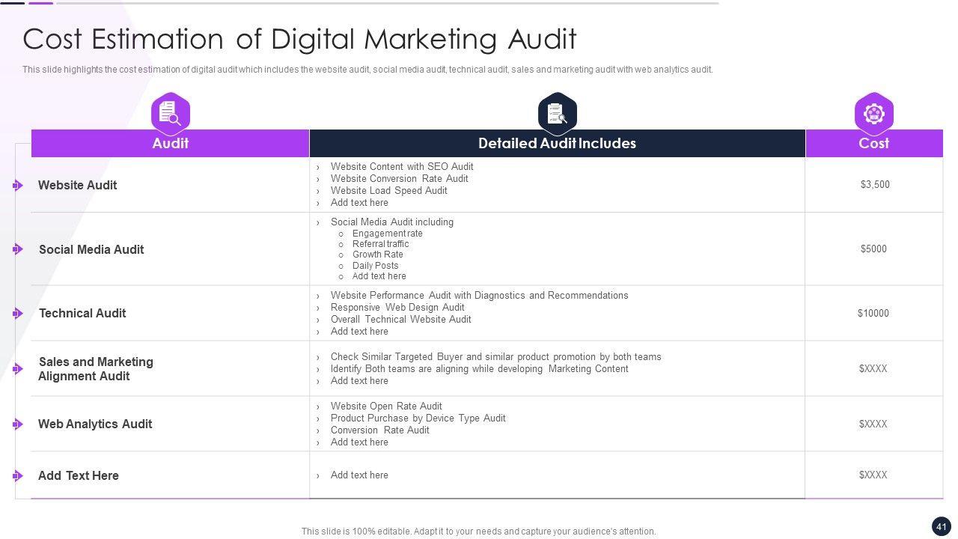Select the Cost column header
This screenshot has height=539, width=958.
(x=873, y=143)
